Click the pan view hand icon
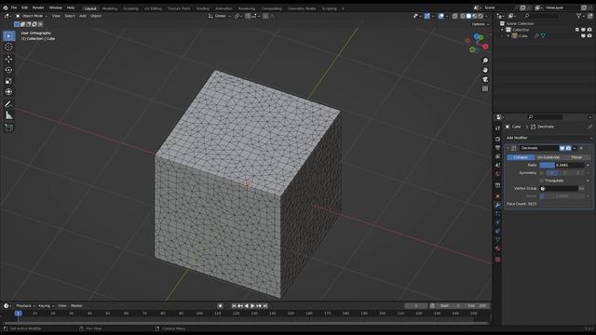The width and height of the screenshot is (596, 335). [x=485, y=71]
